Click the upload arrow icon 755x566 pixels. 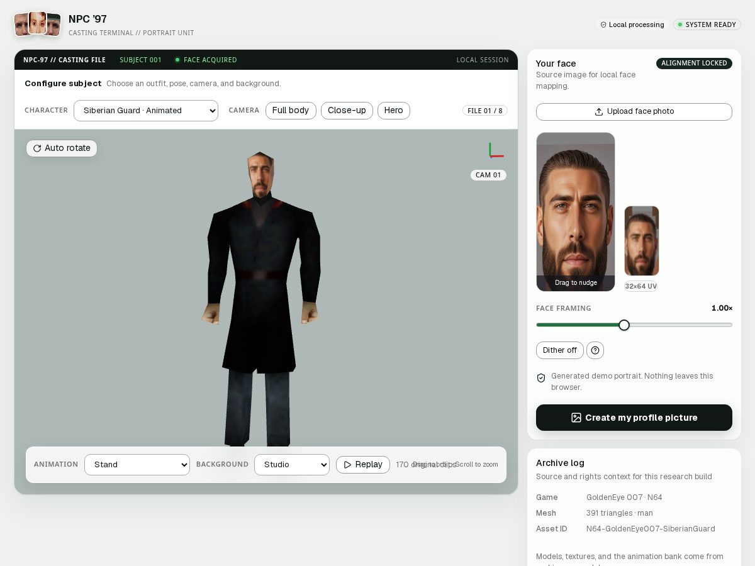[599, 112]
